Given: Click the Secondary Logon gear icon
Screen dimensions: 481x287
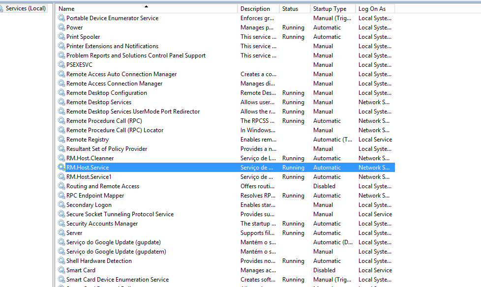Looking at the screenshot, I should [61, 204].
